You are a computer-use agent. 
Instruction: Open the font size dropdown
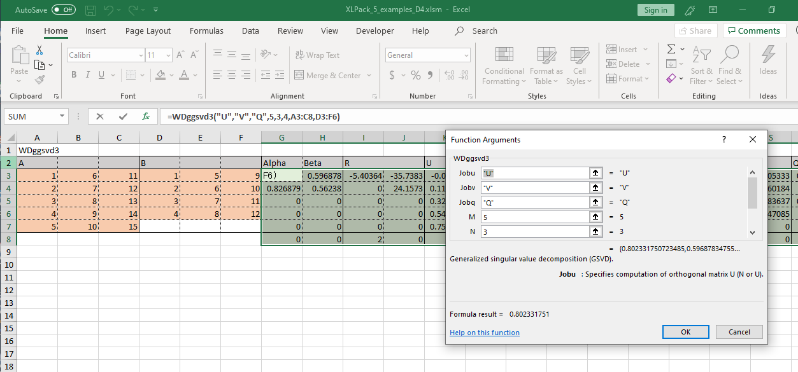(168, 55)
